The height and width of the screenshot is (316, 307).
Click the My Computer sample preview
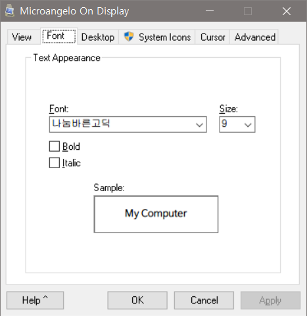click(156, 214)
